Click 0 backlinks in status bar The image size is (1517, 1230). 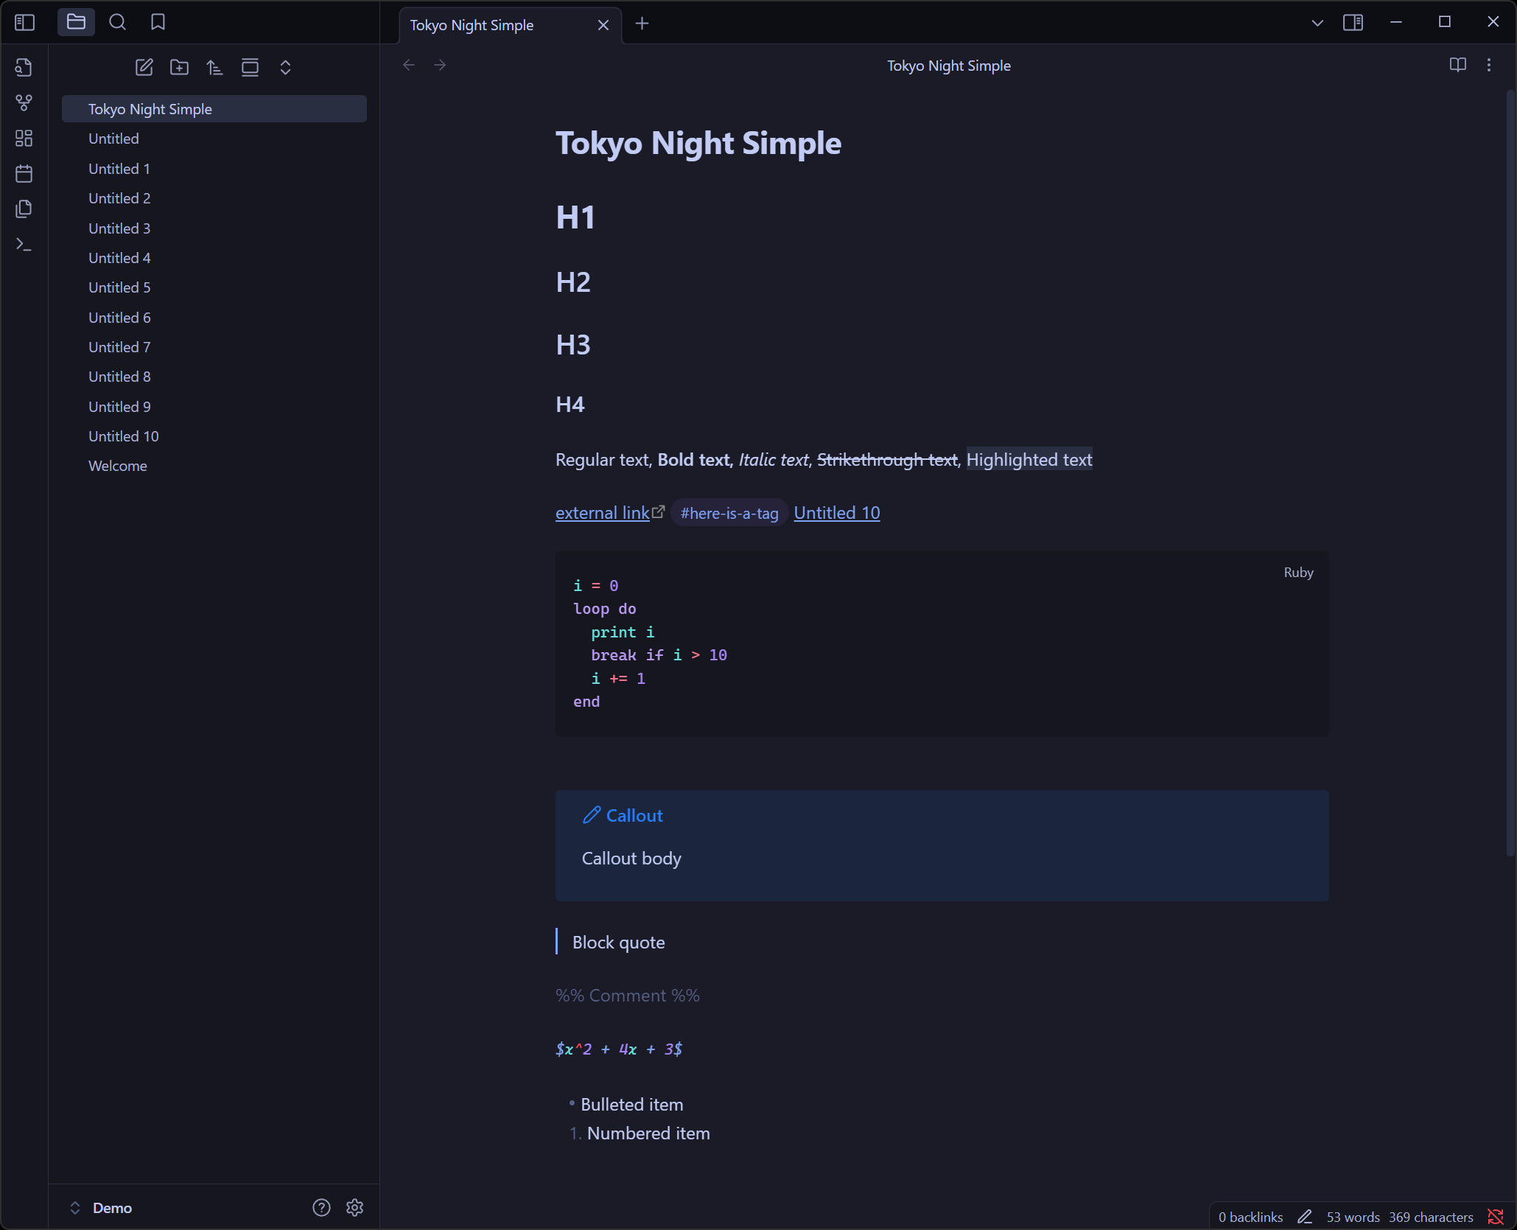[1250, 1217]
